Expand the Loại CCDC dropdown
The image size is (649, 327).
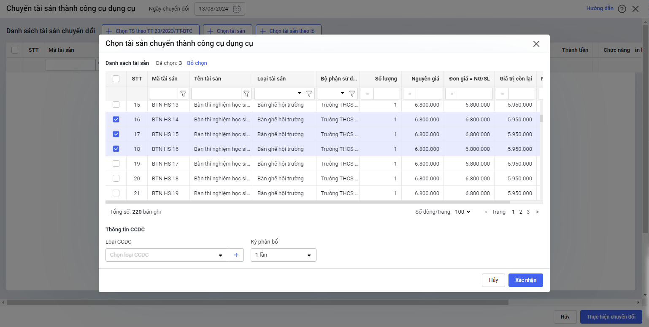coord(220,255)
